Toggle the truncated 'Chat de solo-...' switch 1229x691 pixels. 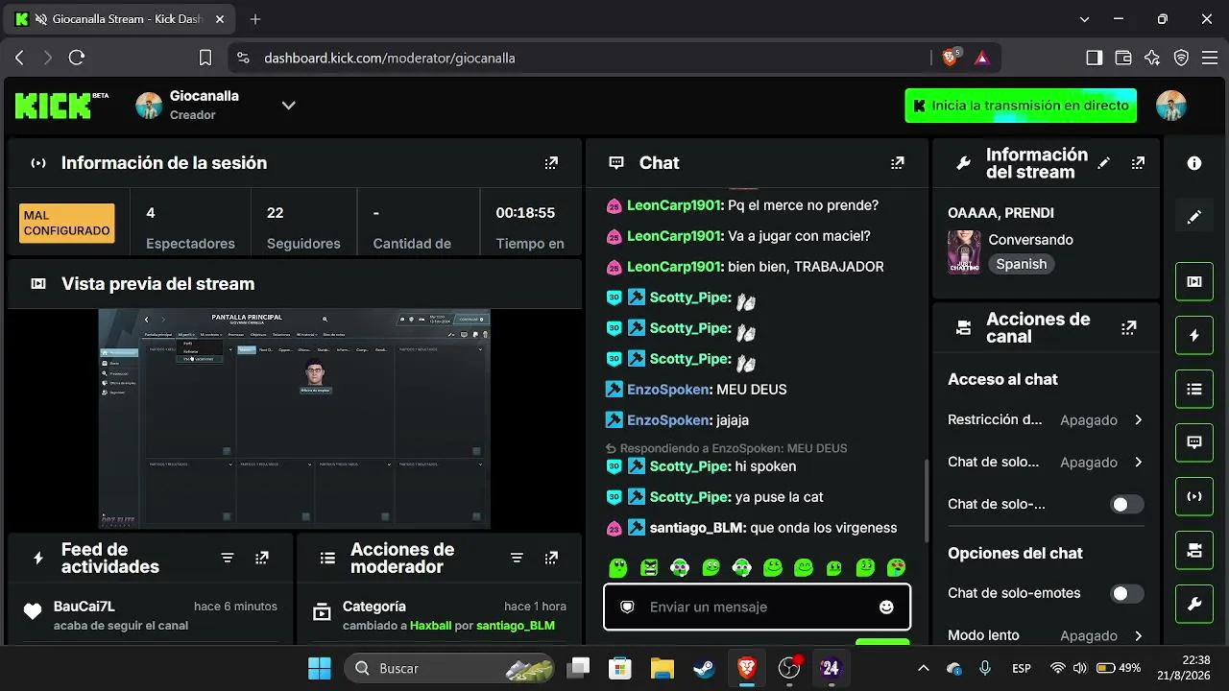click(1127, 505)
